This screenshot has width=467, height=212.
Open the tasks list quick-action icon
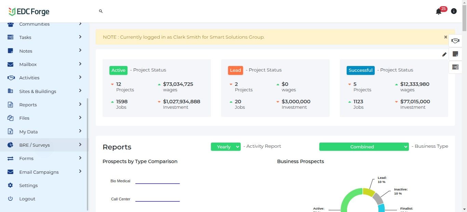click(455, 67)
